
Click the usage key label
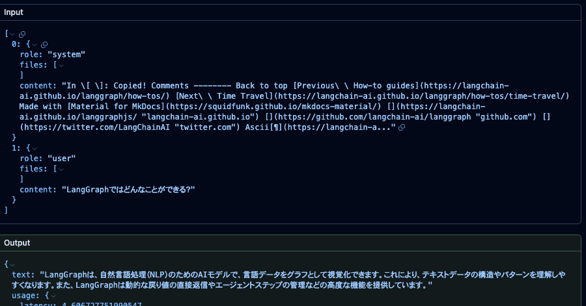[x=25, y=296]
